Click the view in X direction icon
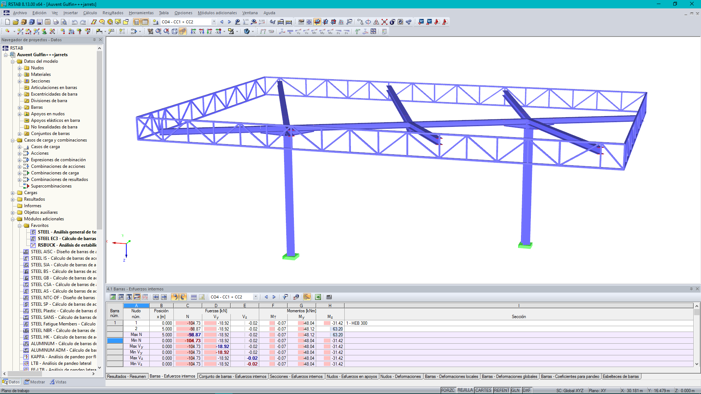701x394 pixels. 193,31
